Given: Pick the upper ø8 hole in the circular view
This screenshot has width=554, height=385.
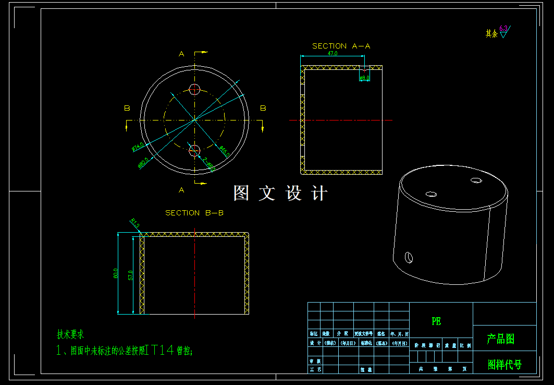Looking at the screenshot, I should coord(195,89).
